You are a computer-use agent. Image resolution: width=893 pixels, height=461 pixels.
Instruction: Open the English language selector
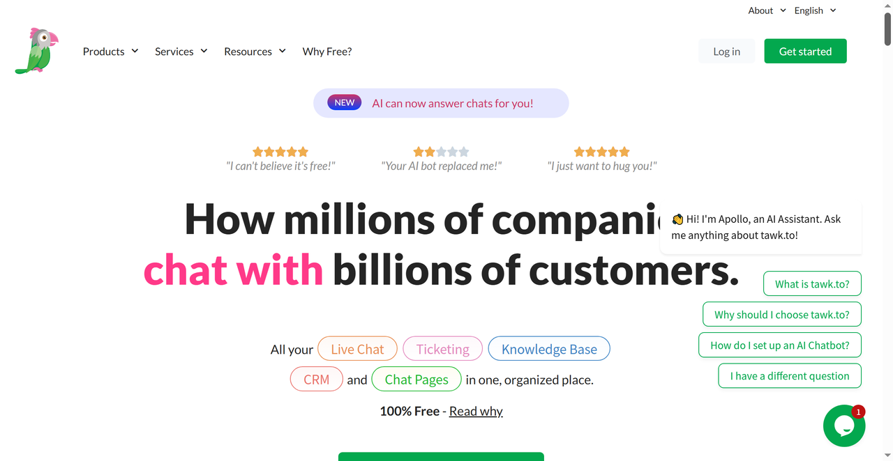pyautogui.click(x=815, y=10)
